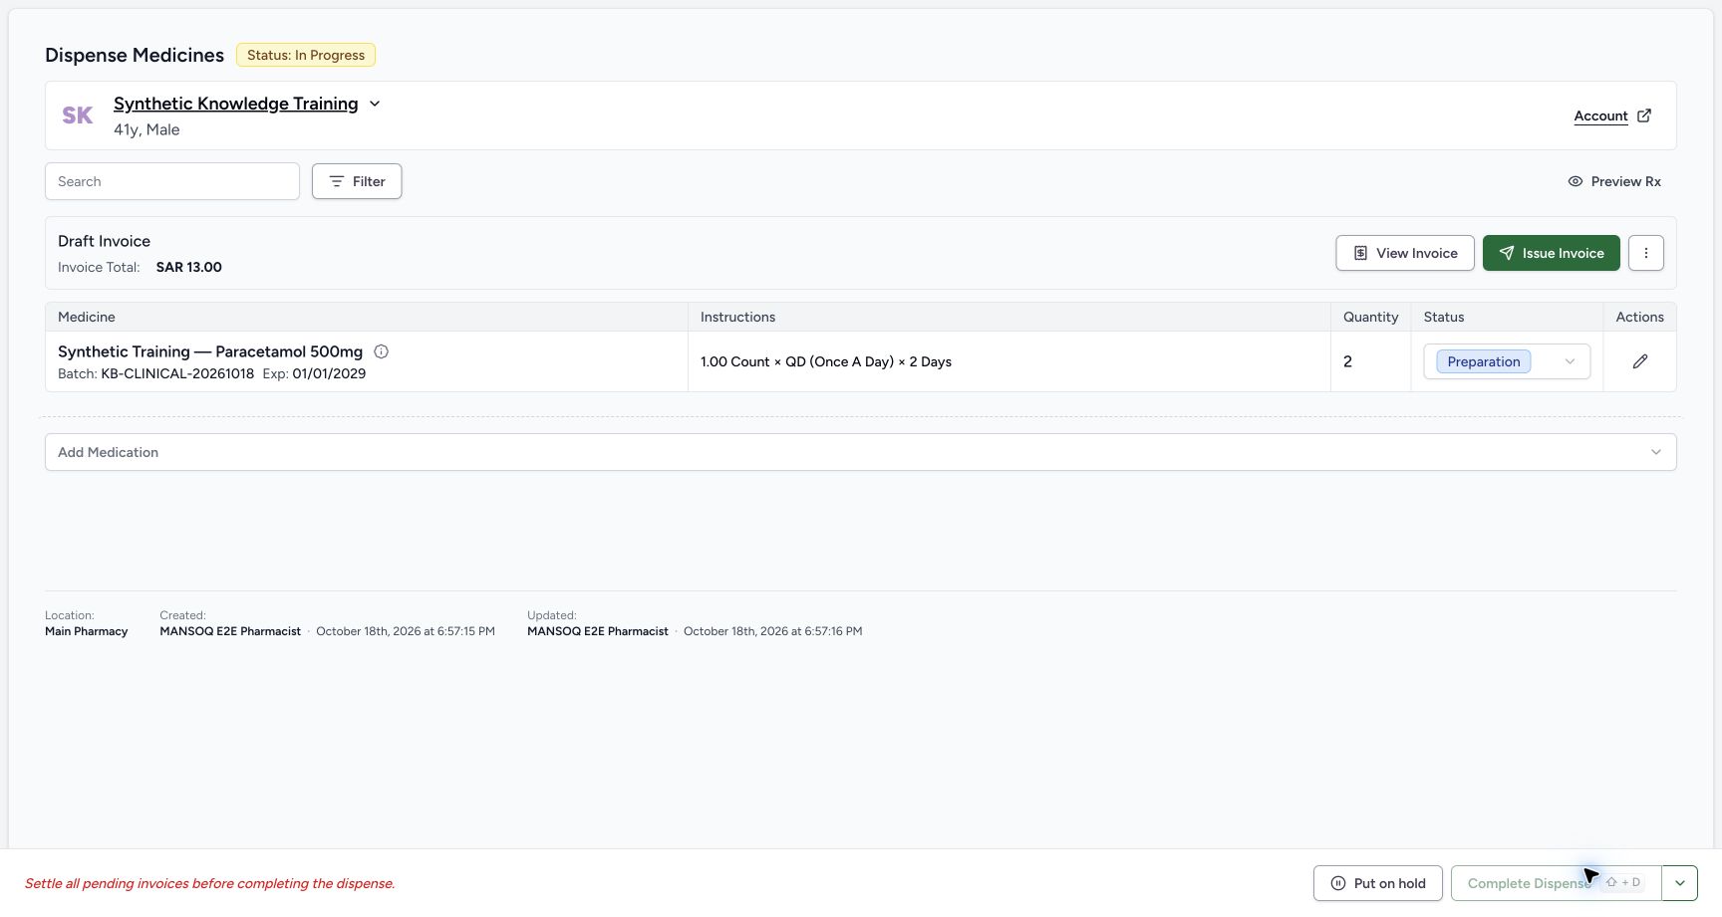
Task: Click Preview Rx
Action: 1614,181
